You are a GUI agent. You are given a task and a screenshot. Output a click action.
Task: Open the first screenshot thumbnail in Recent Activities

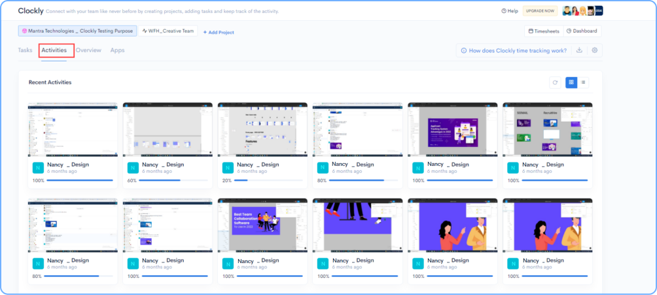[73, 129]
